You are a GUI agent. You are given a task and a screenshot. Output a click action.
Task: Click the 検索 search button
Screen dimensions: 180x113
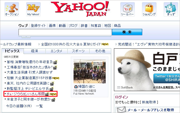127,32
